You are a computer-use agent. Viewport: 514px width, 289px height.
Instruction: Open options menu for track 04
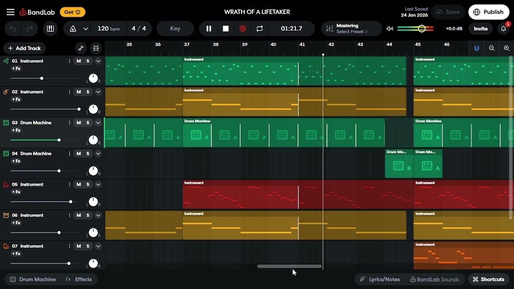coord(69,154)
